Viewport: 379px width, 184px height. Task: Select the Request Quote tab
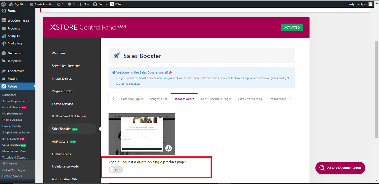184,99
